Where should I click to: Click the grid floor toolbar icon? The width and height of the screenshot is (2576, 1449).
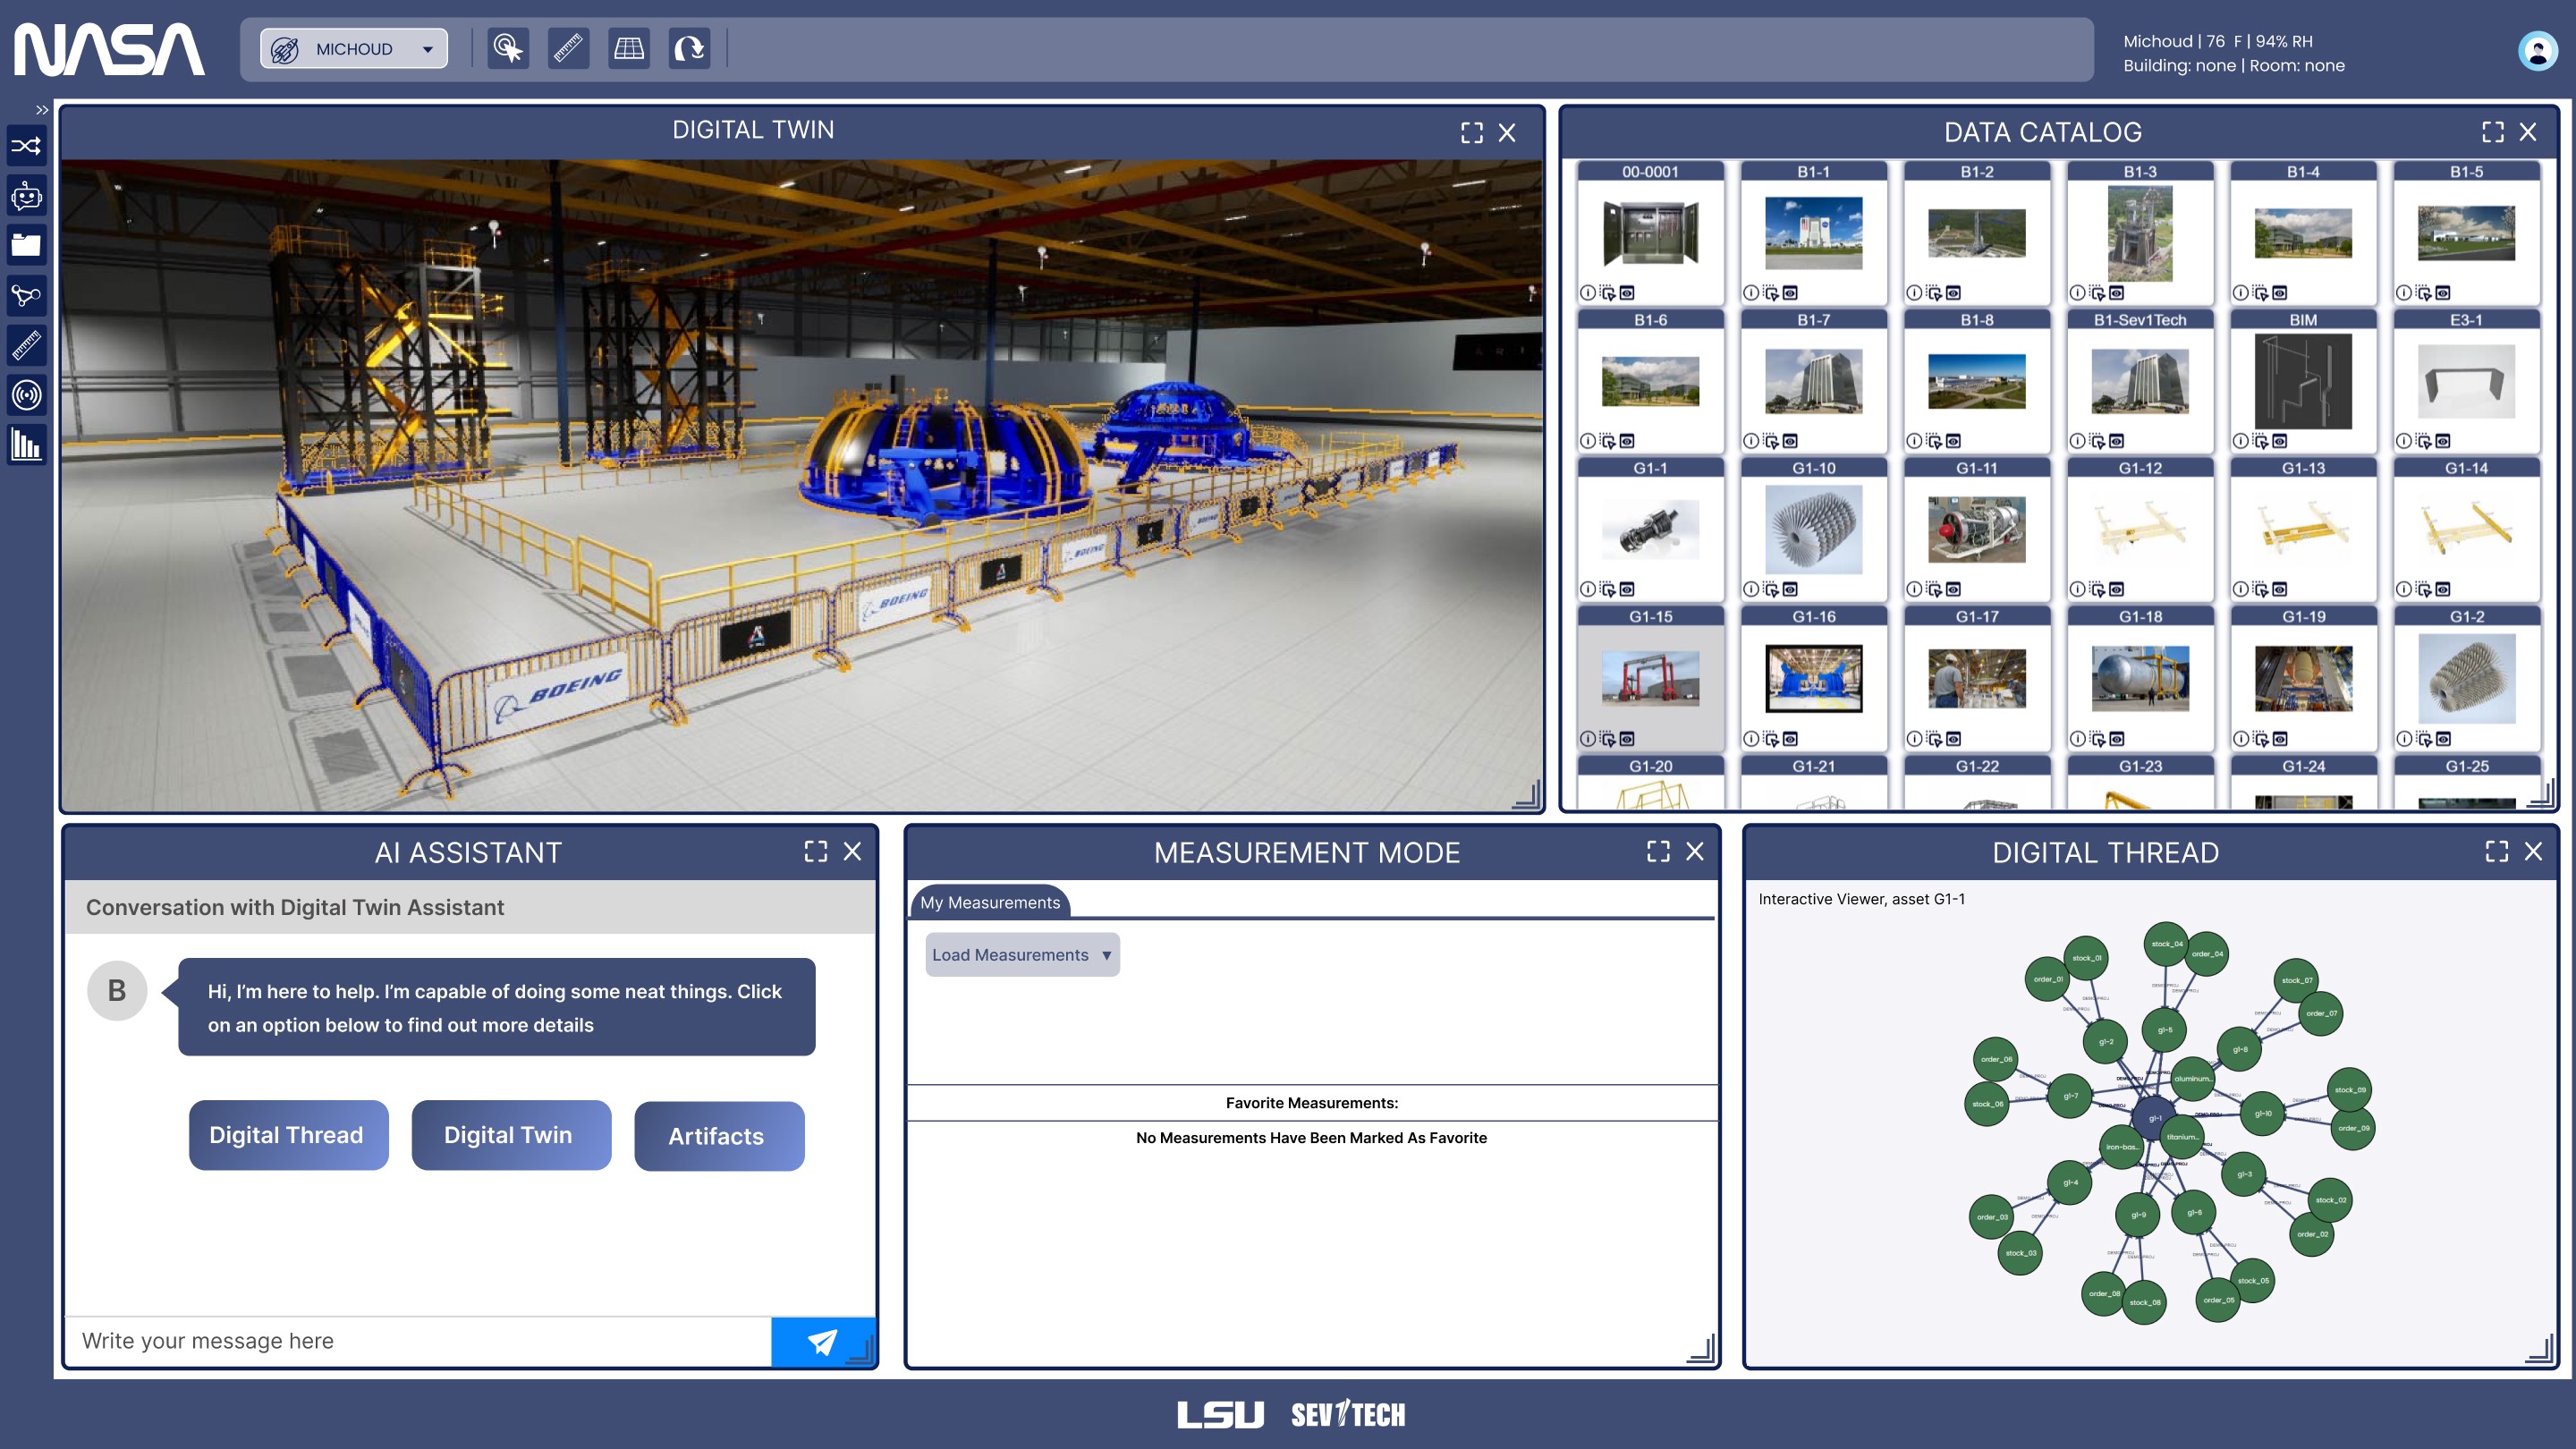629,49
